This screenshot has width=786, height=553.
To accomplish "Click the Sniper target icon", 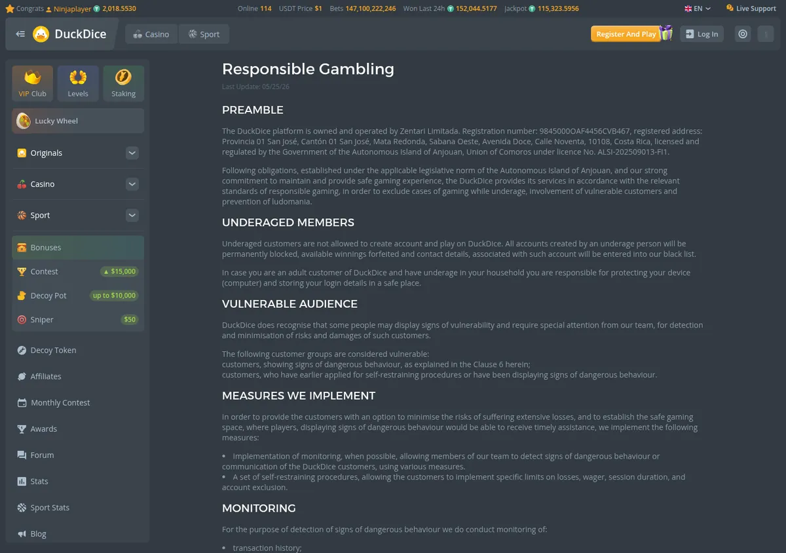I will [22, 320].
